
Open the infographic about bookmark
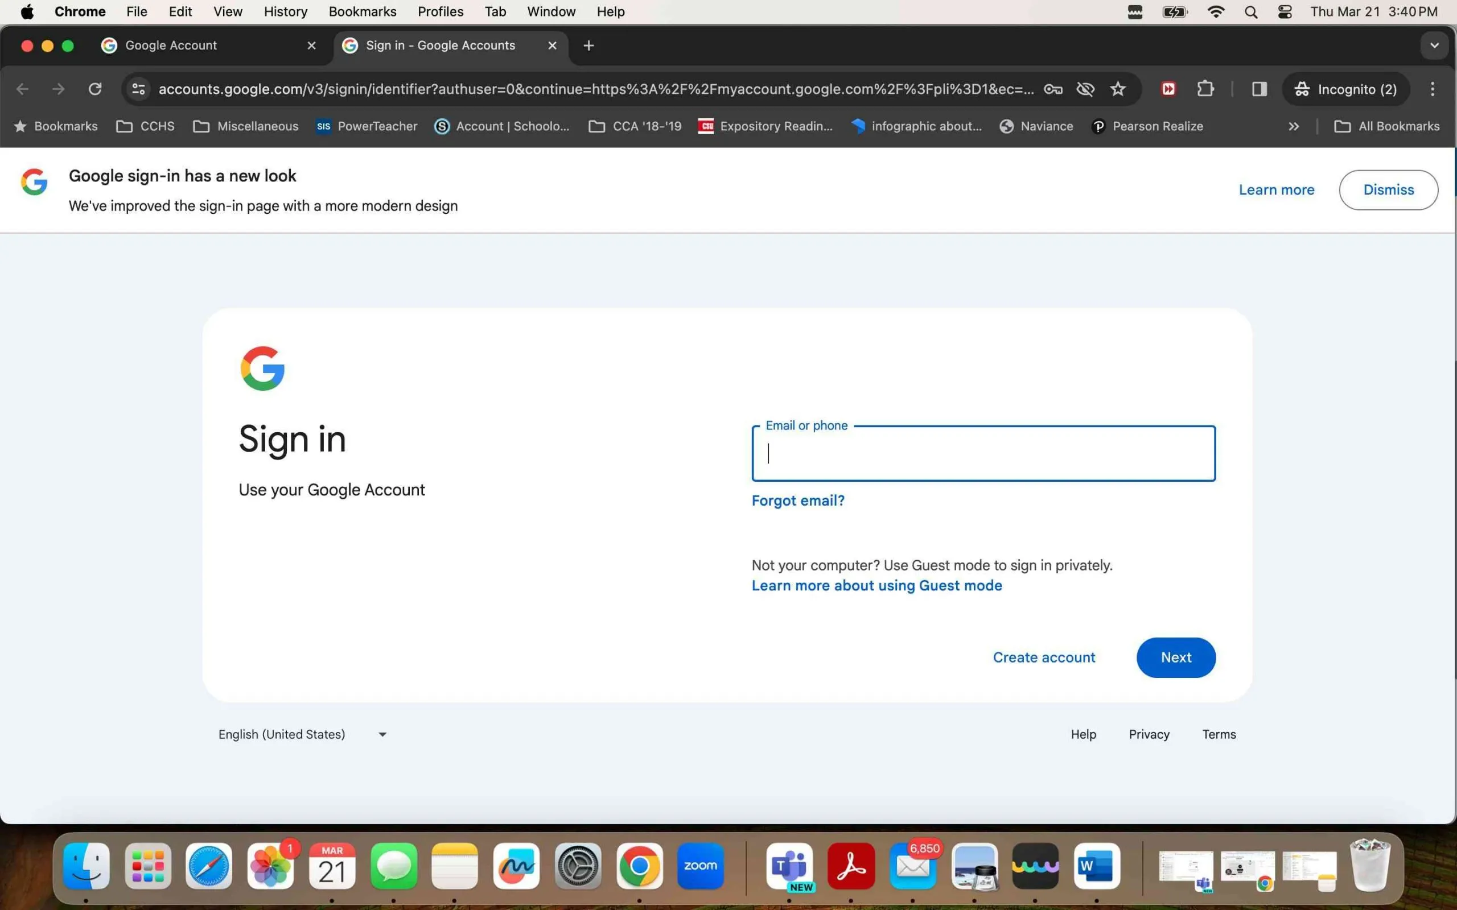coord(916,126)
